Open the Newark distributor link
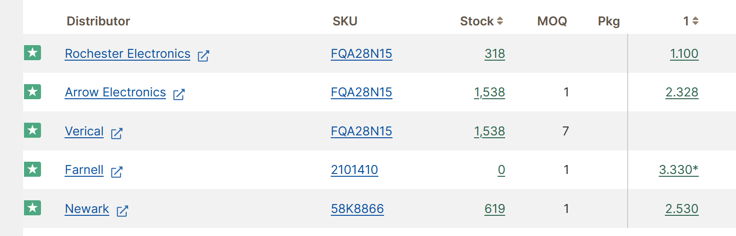Image resolution: width=736 pixels, height=236 pixels. pyautogui.click(x=87, y=209)
